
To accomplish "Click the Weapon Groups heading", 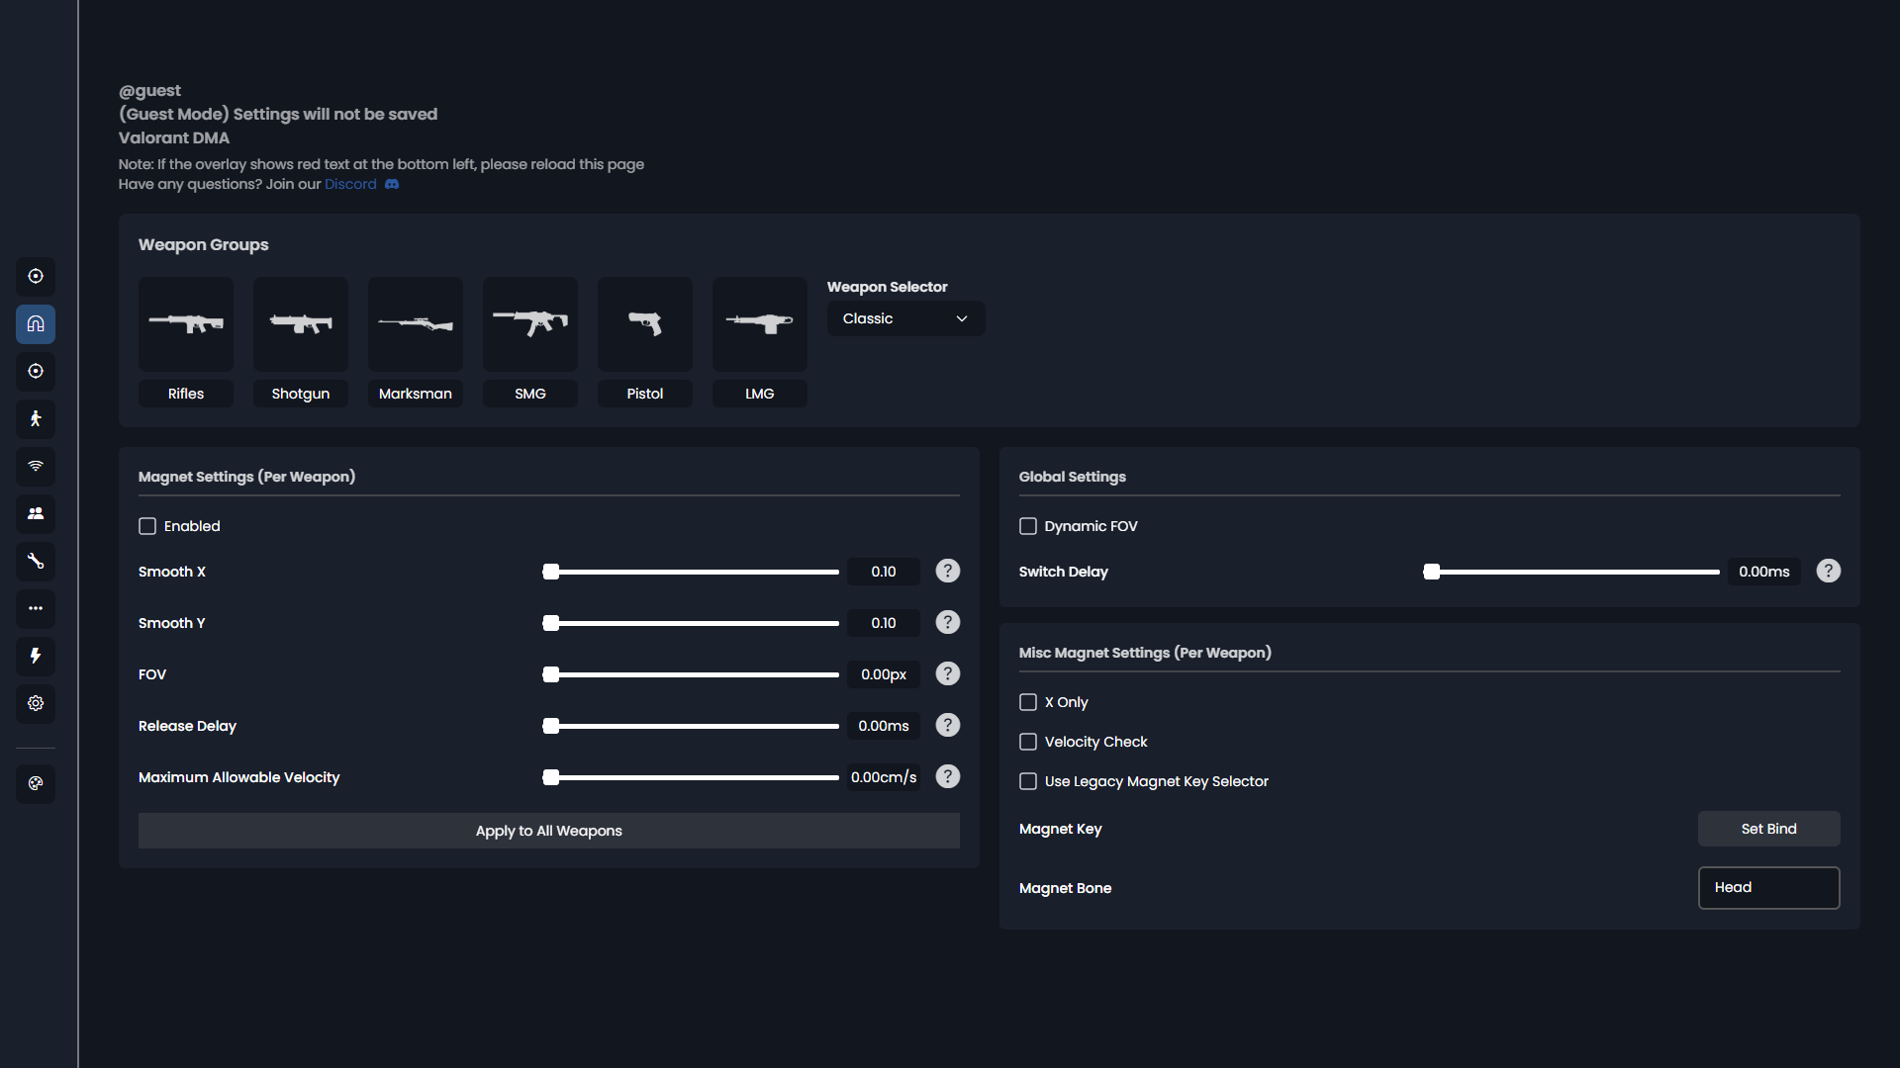I will click(x=204, y=245).
